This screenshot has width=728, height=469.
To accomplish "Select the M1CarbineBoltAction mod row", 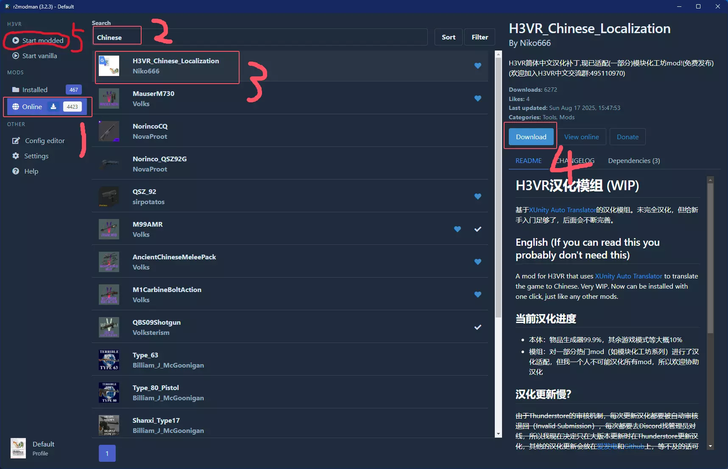I will pos(290,295).
